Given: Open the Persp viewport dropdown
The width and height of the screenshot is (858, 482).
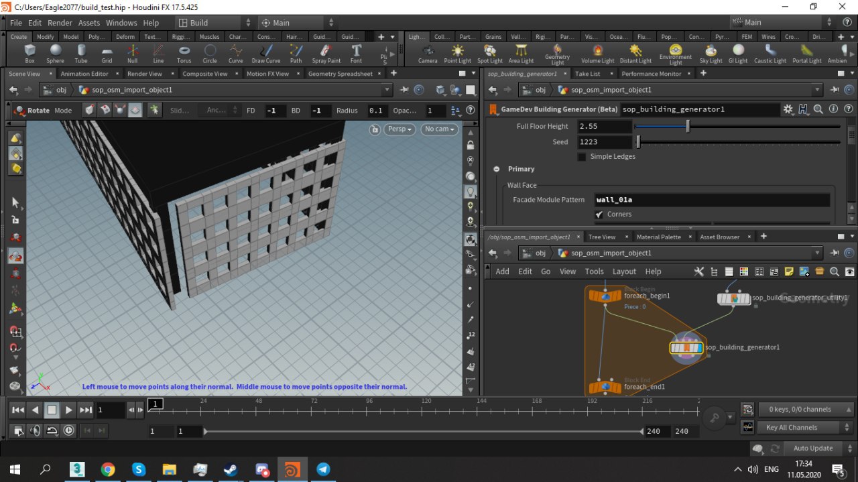Looking at the screenshot, I should point(401,129).
